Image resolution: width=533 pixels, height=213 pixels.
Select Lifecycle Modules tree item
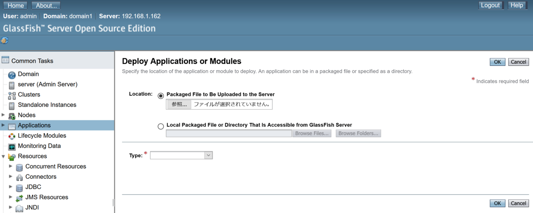click(42, 135)
